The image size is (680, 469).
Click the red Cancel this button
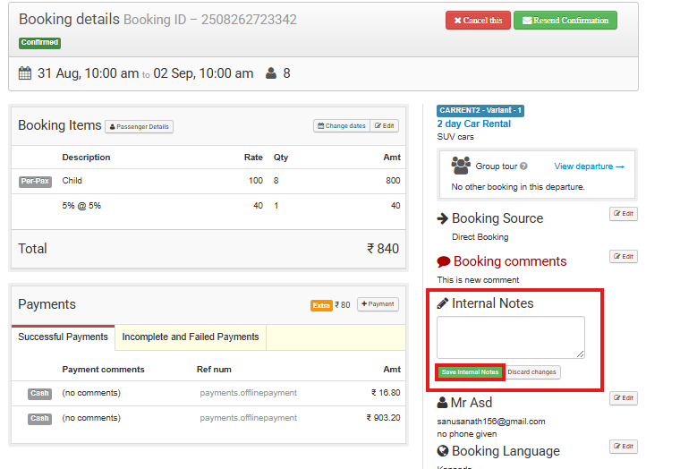pos(478,21)
